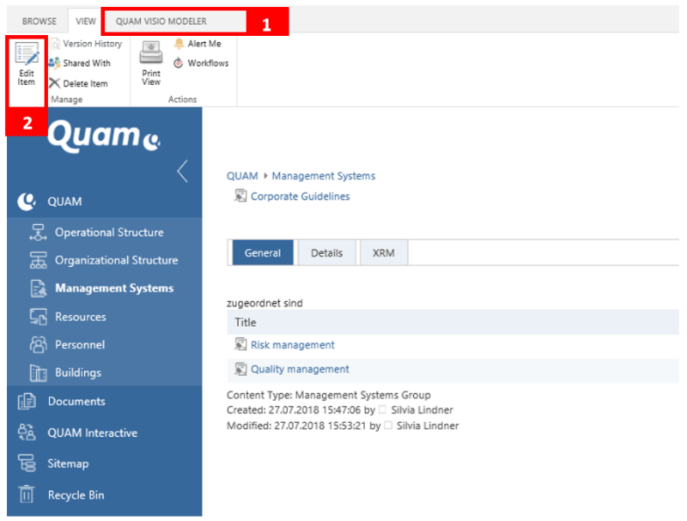
Task: Click the Buildings sidebar icon
Action: click(38, 373)
